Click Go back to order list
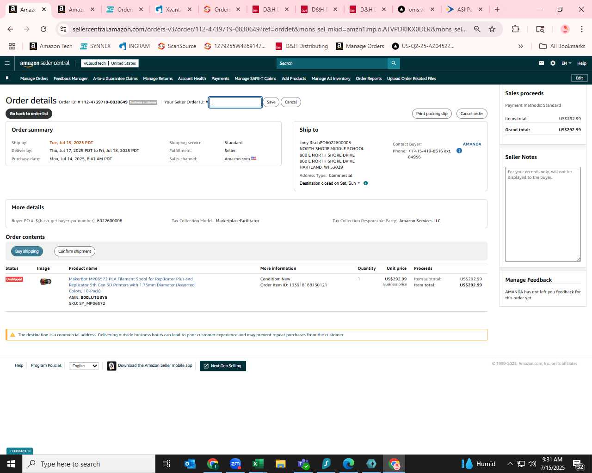592x473 pixels. pos(29,114)
